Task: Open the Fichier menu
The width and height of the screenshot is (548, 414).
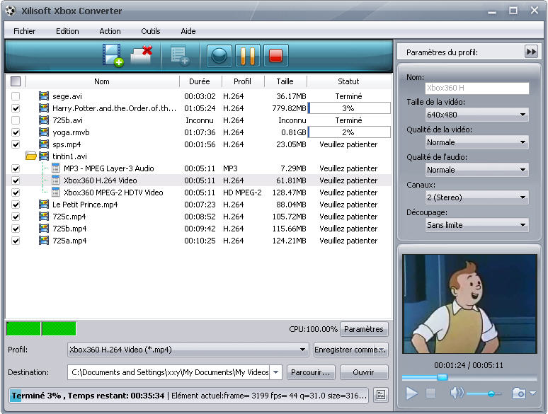Action: (25, 31)
